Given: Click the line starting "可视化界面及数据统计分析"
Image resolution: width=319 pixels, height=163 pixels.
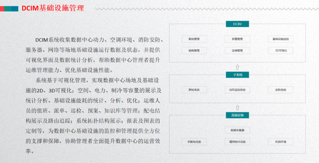Looking at the screenshot, I should point(93,60).
